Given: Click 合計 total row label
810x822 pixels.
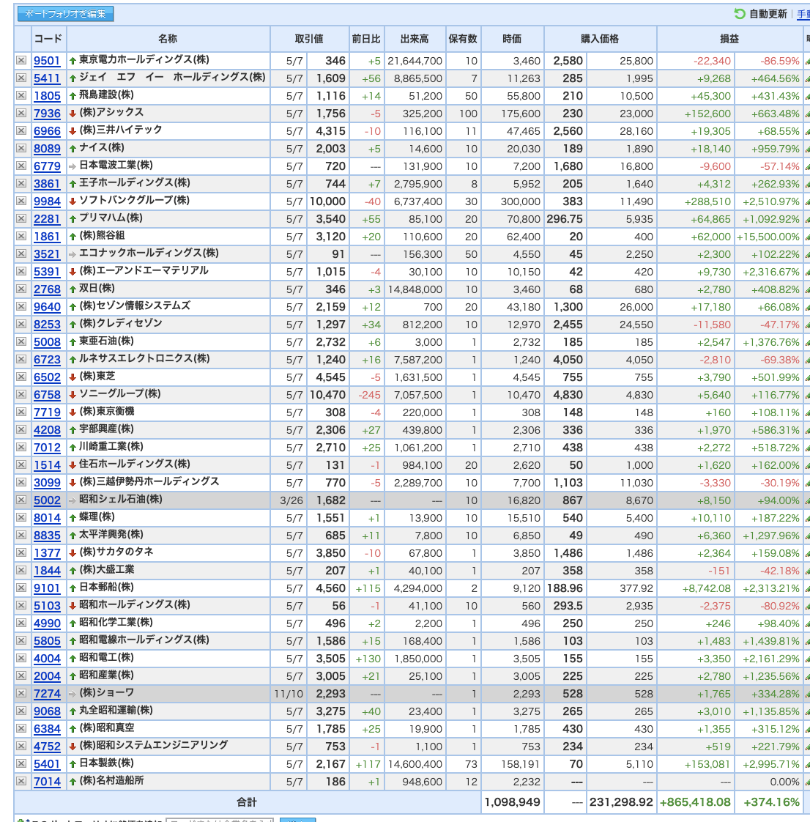Looking at the screenshot, I should [247, 802].
